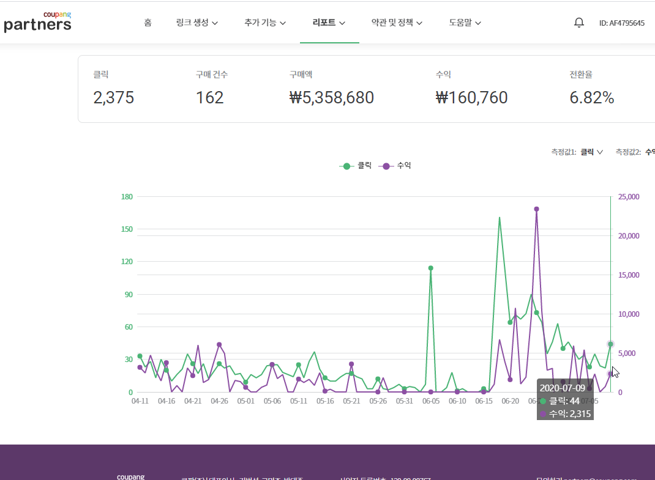The height and width of the screenshot is (480, 655).
Task: Click the 06-15 x-axis date label
Action: coord(484,401)
